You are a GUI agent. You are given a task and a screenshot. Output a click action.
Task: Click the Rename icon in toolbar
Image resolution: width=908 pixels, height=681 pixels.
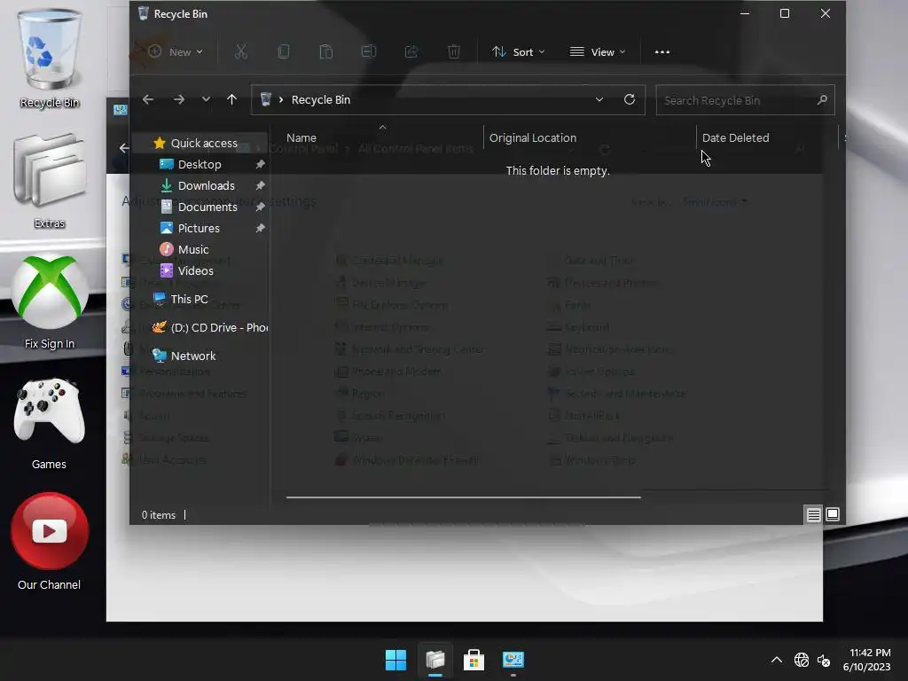(x=369, y=52)
